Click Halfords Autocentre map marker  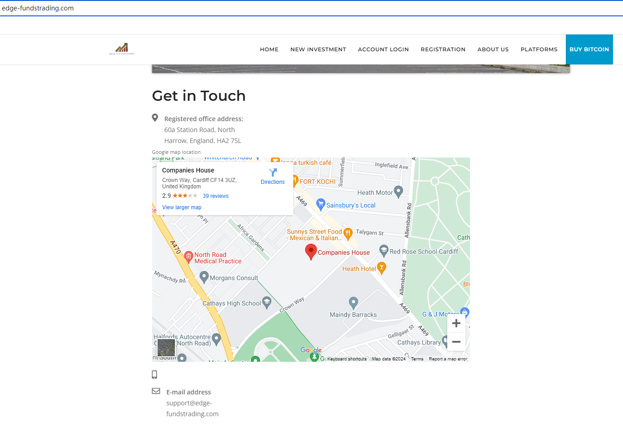pos(216,339)
